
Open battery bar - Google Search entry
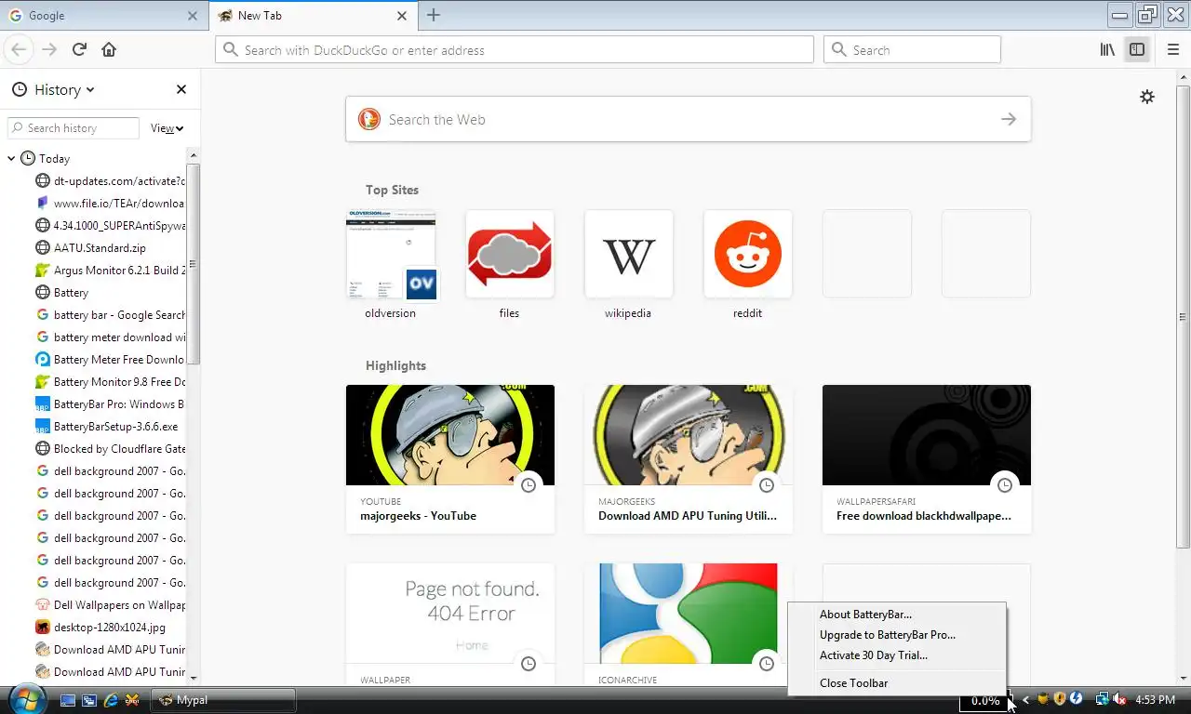pos(110,315)
